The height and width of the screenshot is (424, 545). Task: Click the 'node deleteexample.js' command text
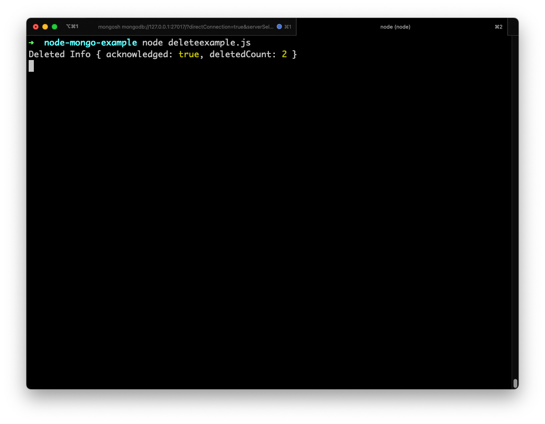click(196, 43)
